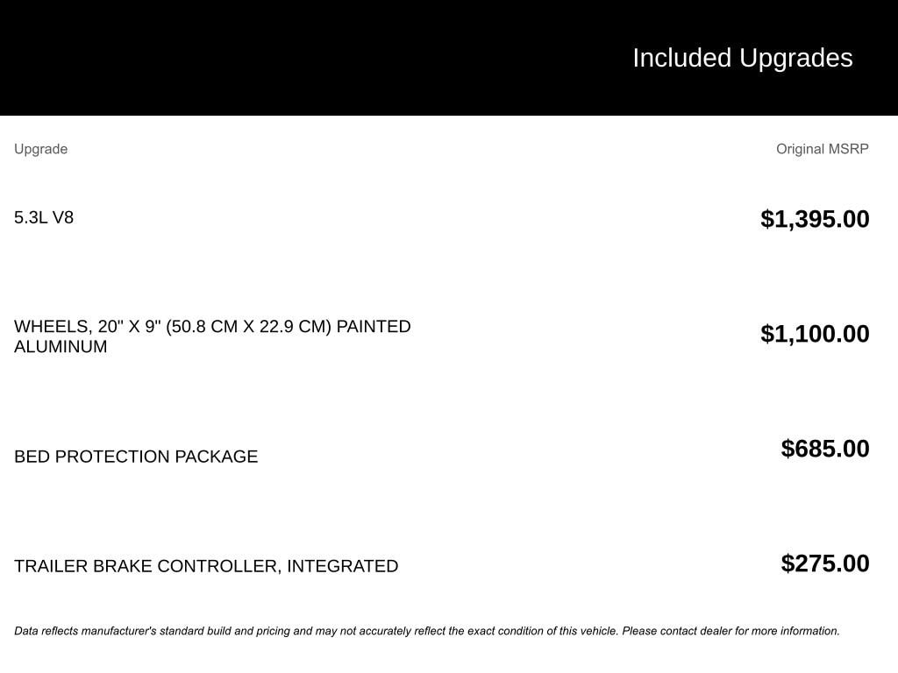Click the word INTEGRATED in trailer row
Screen dimensions: 898x673
pos(342,566)
